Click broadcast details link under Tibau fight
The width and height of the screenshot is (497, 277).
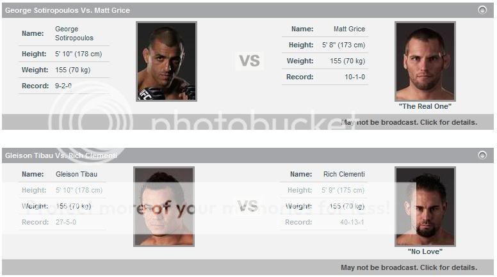[409, 267]
